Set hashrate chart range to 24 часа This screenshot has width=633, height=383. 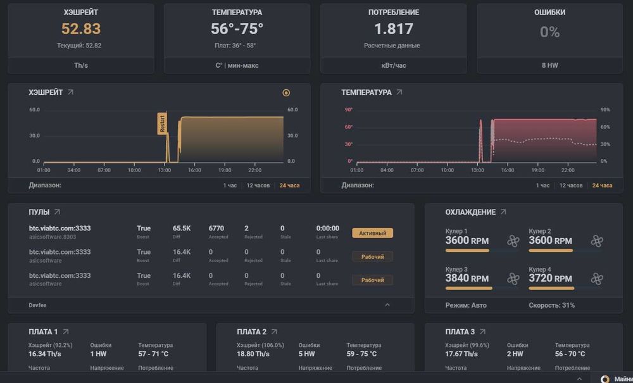click(x=289, y=185)
